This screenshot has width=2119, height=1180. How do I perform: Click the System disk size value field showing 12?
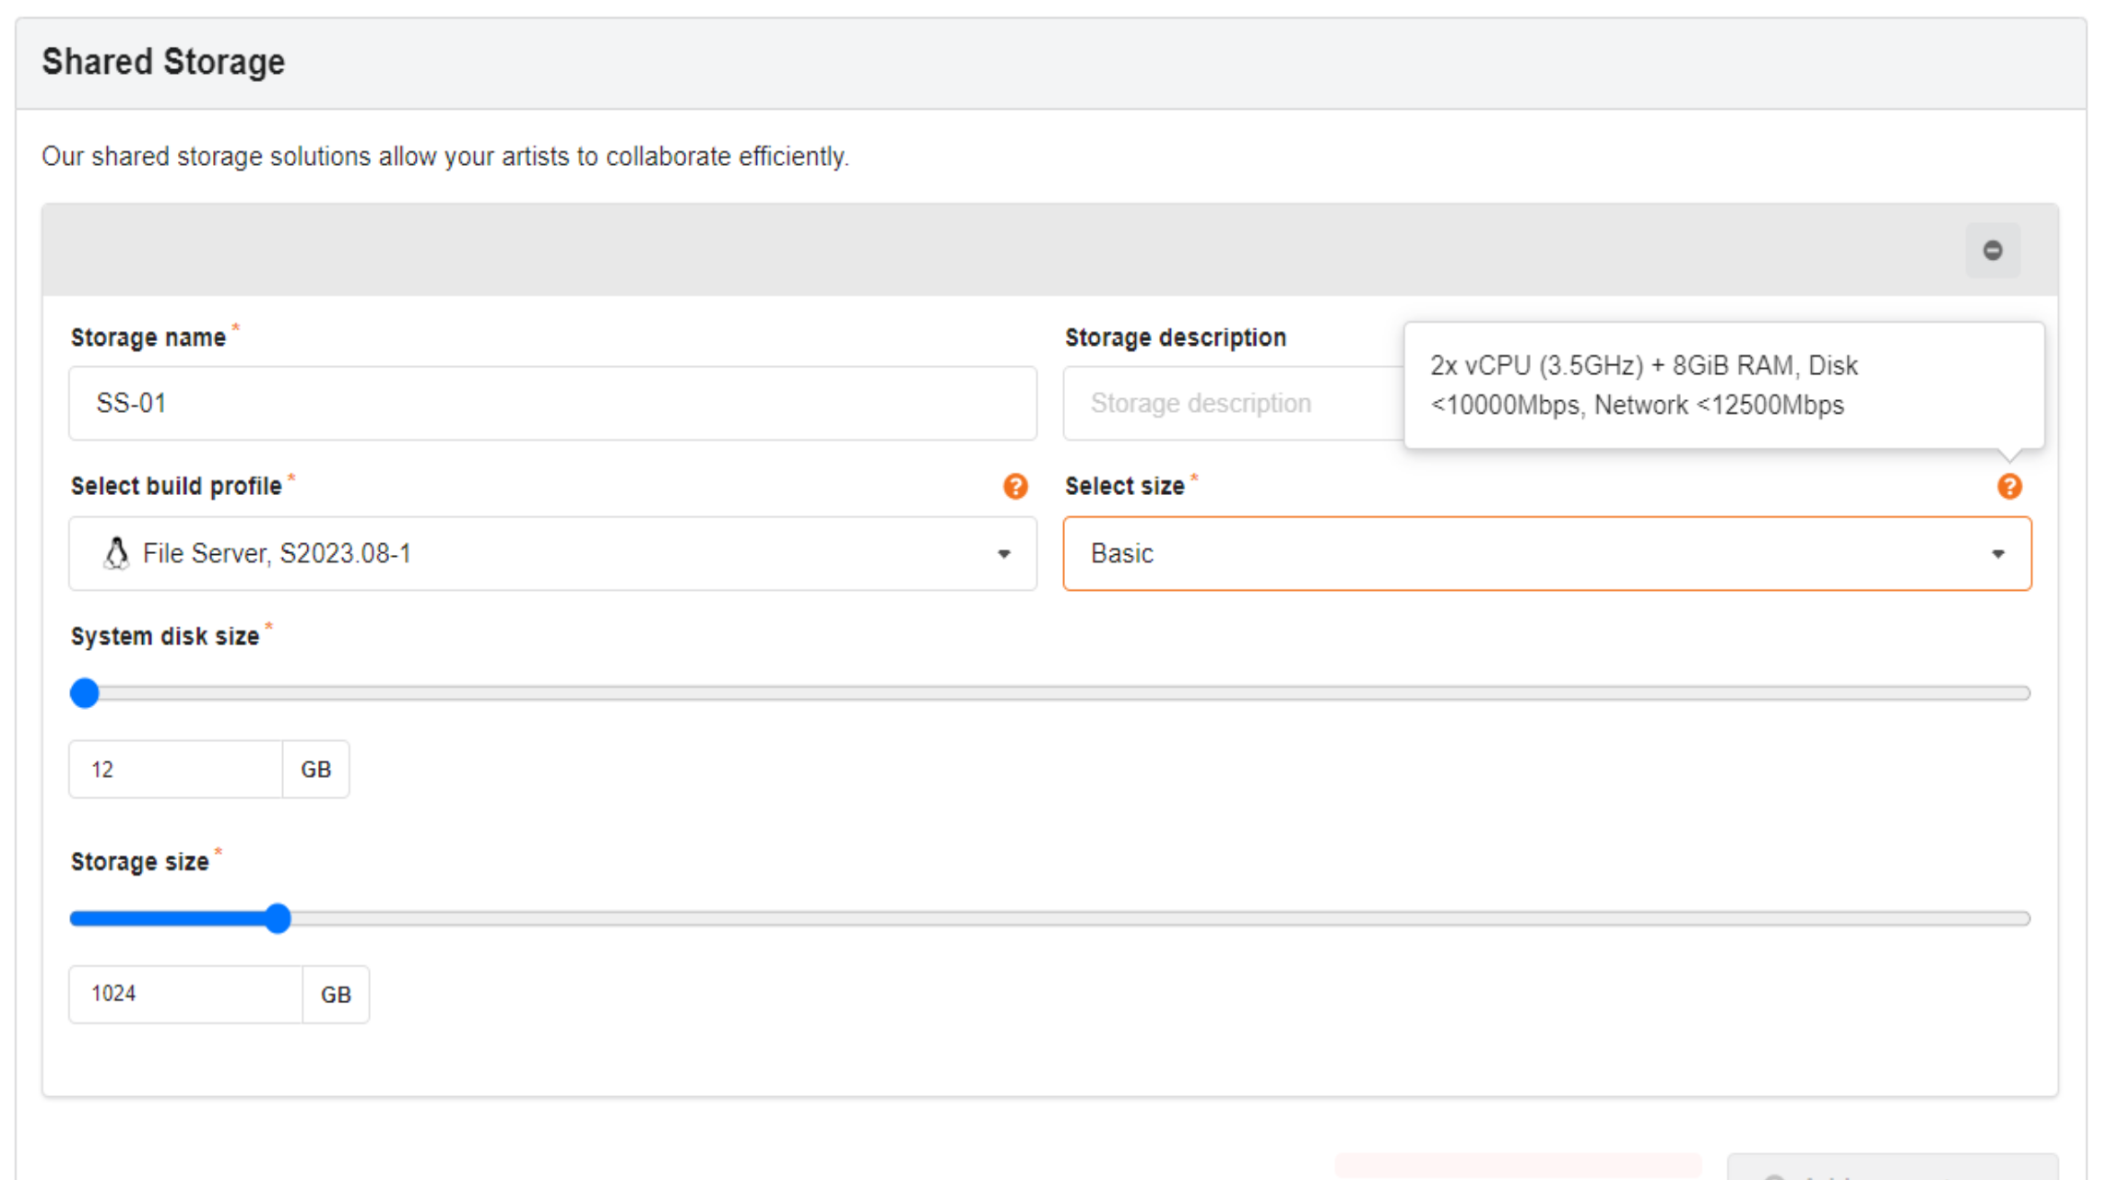[x=175, y=769]
